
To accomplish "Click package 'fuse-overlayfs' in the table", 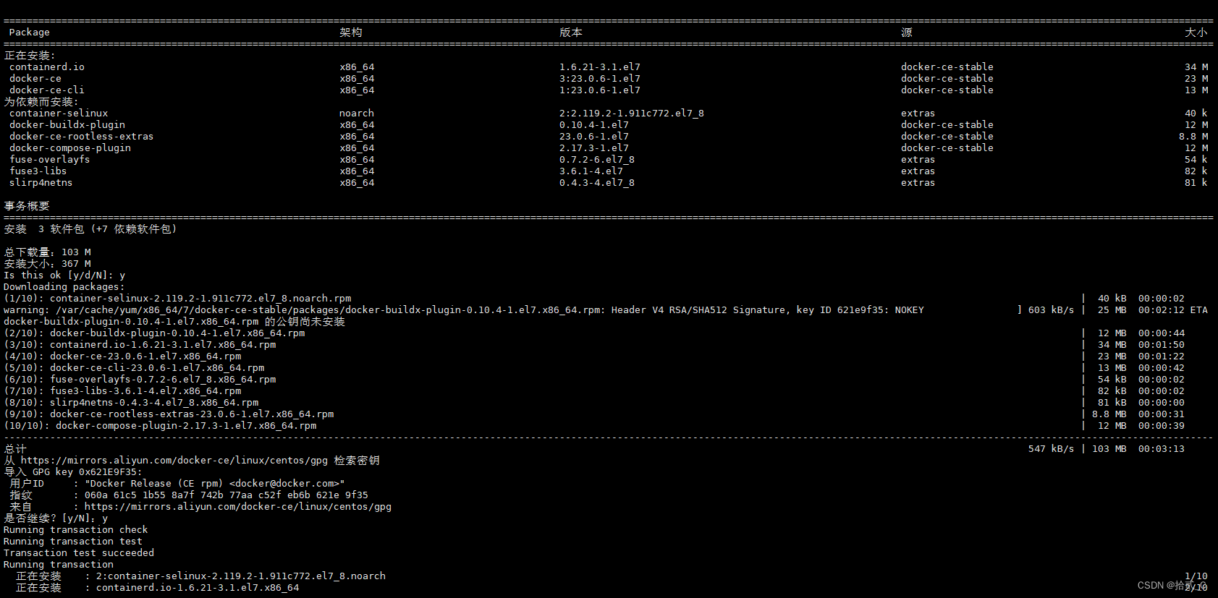I will click(50, 160).
